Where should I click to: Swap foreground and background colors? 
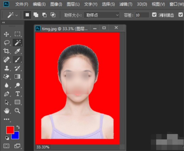[18, 127]
